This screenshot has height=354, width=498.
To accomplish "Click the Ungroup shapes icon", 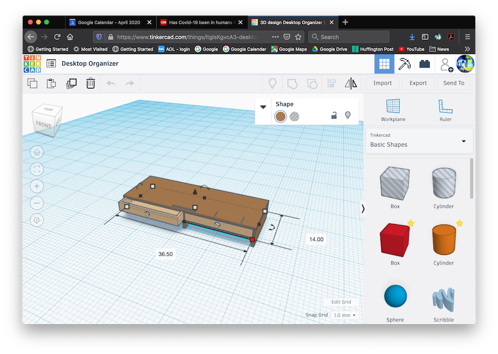I will [312, 83].
